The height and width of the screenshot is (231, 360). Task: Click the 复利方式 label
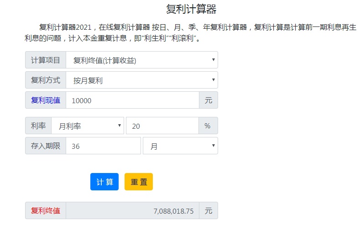click(46, 80)
